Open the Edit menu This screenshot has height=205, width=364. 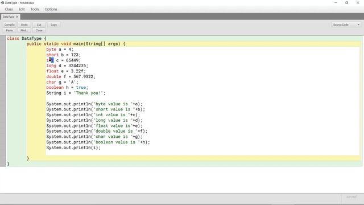(x=22, y=9)
